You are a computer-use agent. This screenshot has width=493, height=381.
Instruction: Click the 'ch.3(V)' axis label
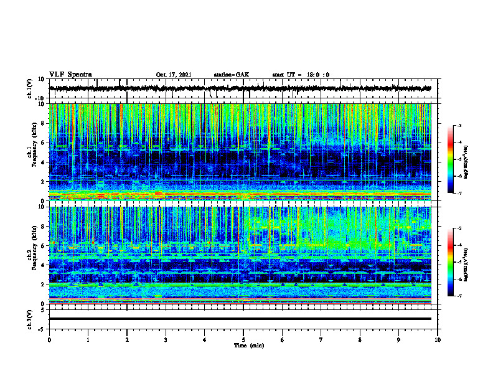coord(30,319)
